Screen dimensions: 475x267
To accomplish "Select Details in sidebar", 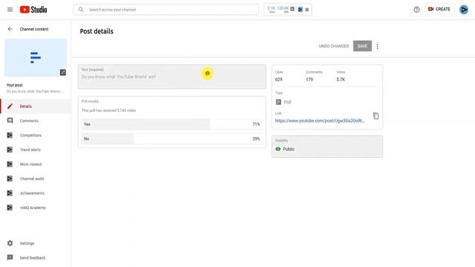I will point(36,106).
